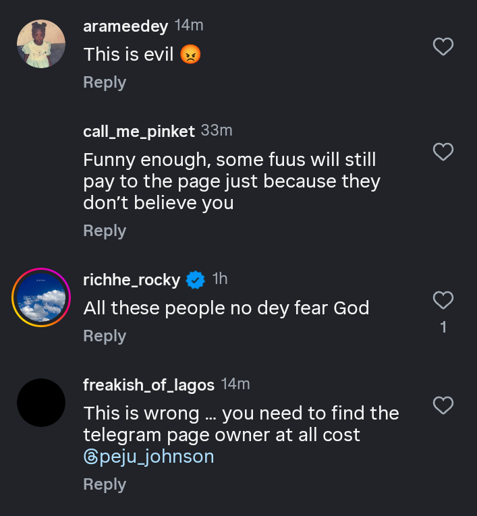Reply to richhe_rocky's comment

pyautogui.click(x=105, y=336)
